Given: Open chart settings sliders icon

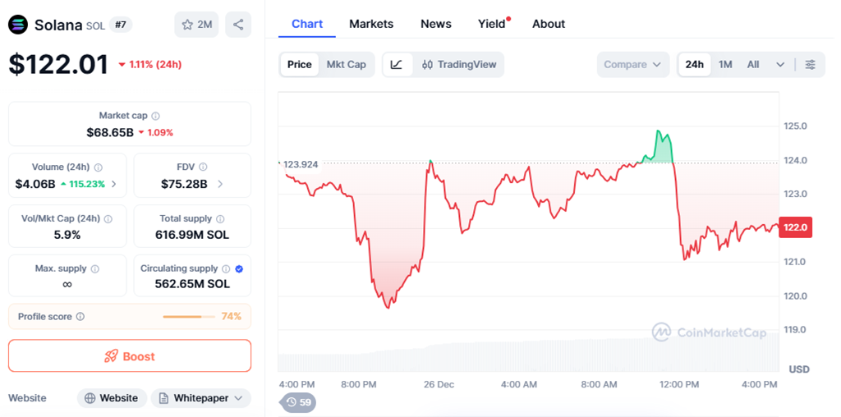Looking at the screenshot, I should [811, 65].
